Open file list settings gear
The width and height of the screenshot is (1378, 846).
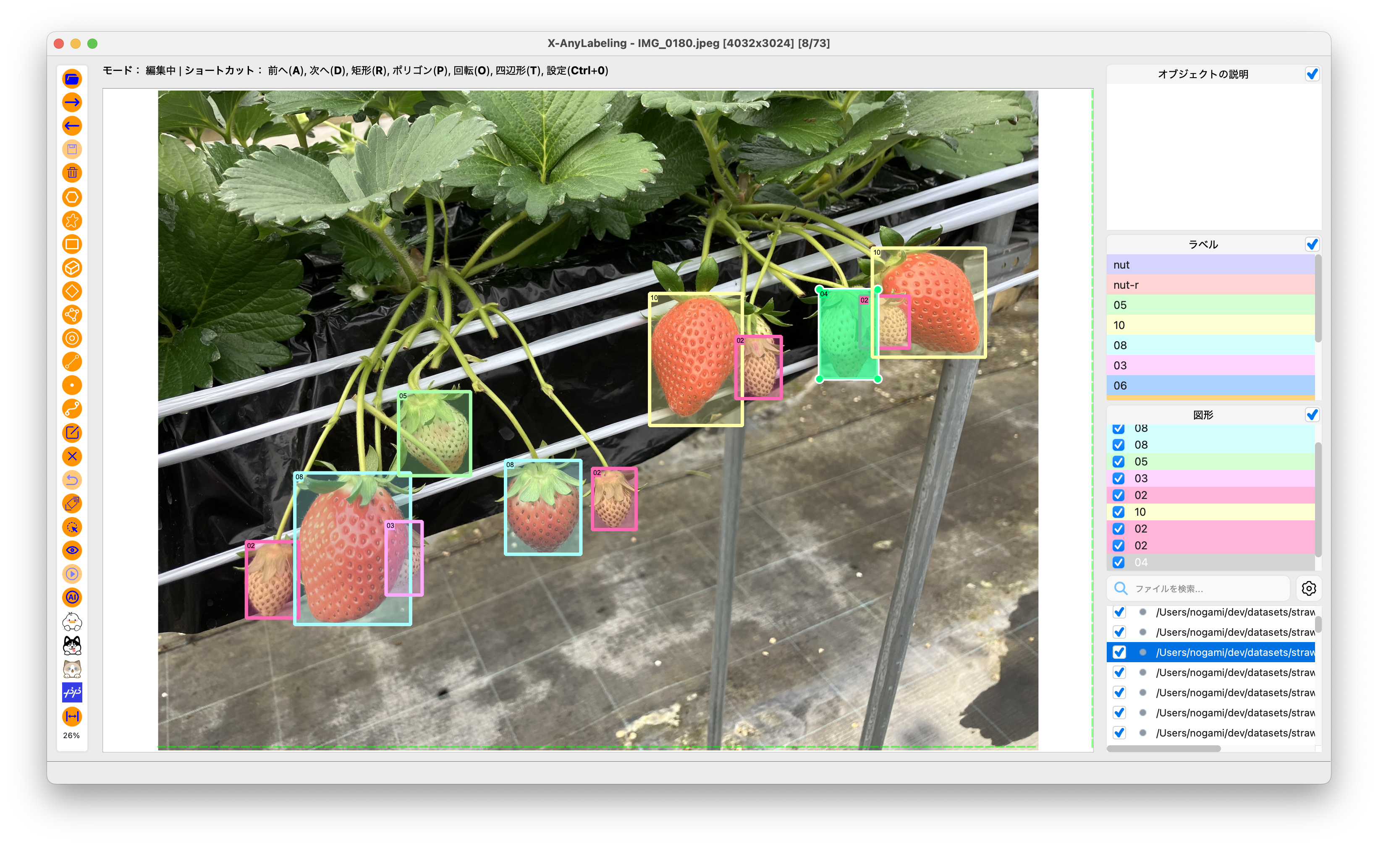tap(1309, 589)
